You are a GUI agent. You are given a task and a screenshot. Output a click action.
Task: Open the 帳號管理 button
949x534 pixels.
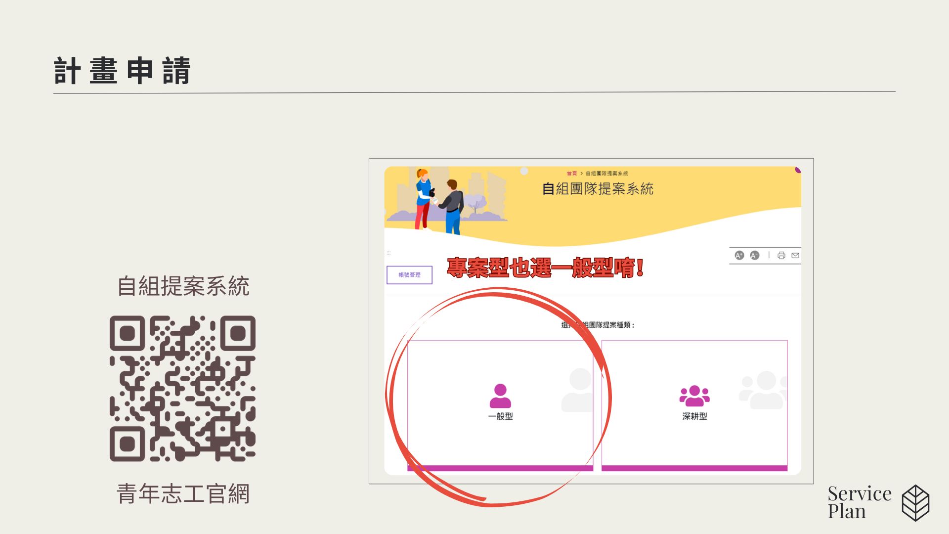point(409,275)
